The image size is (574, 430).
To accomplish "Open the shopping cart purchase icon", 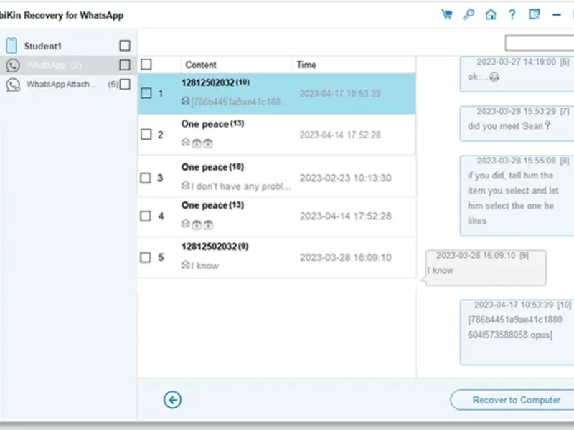I will coord(446,14).
